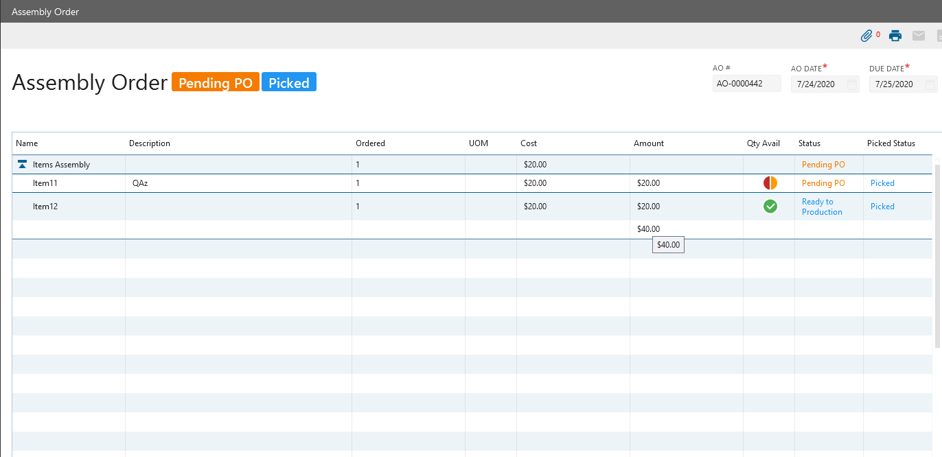Screen dimensions: 942x457
Task: Open AO Date calendar picker
Action: pos(852,84)
